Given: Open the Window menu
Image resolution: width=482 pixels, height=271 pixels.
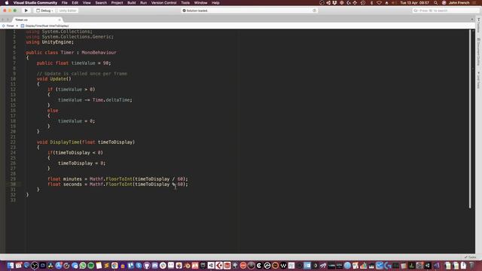Looking at the screenshot, I should point(201,3).
